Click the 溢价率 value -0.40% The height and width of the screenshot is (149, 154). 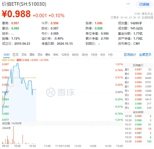[x=59, y=38]
